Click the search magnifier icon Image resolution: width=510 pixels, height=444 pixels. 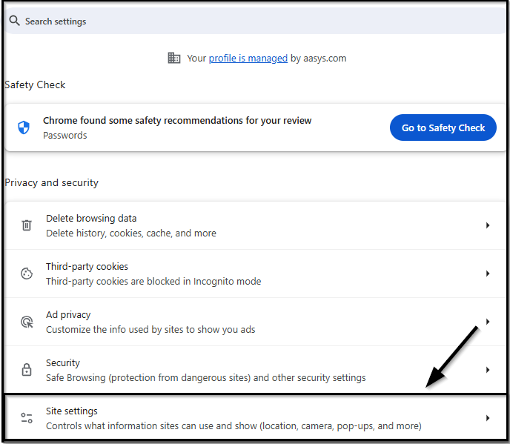pyautogui.click(x=14, y=21)
